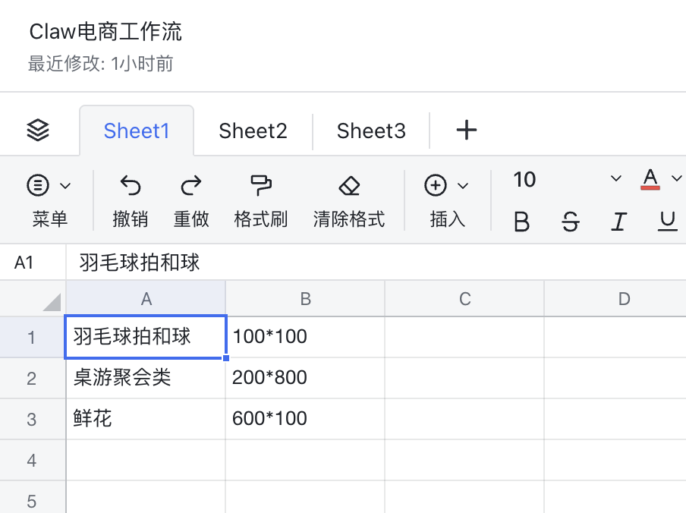Image resolution: width=686 pixels, height=513 pixels.
Task: Select cell containing 200*800
Action: click(x=305, y=378)
